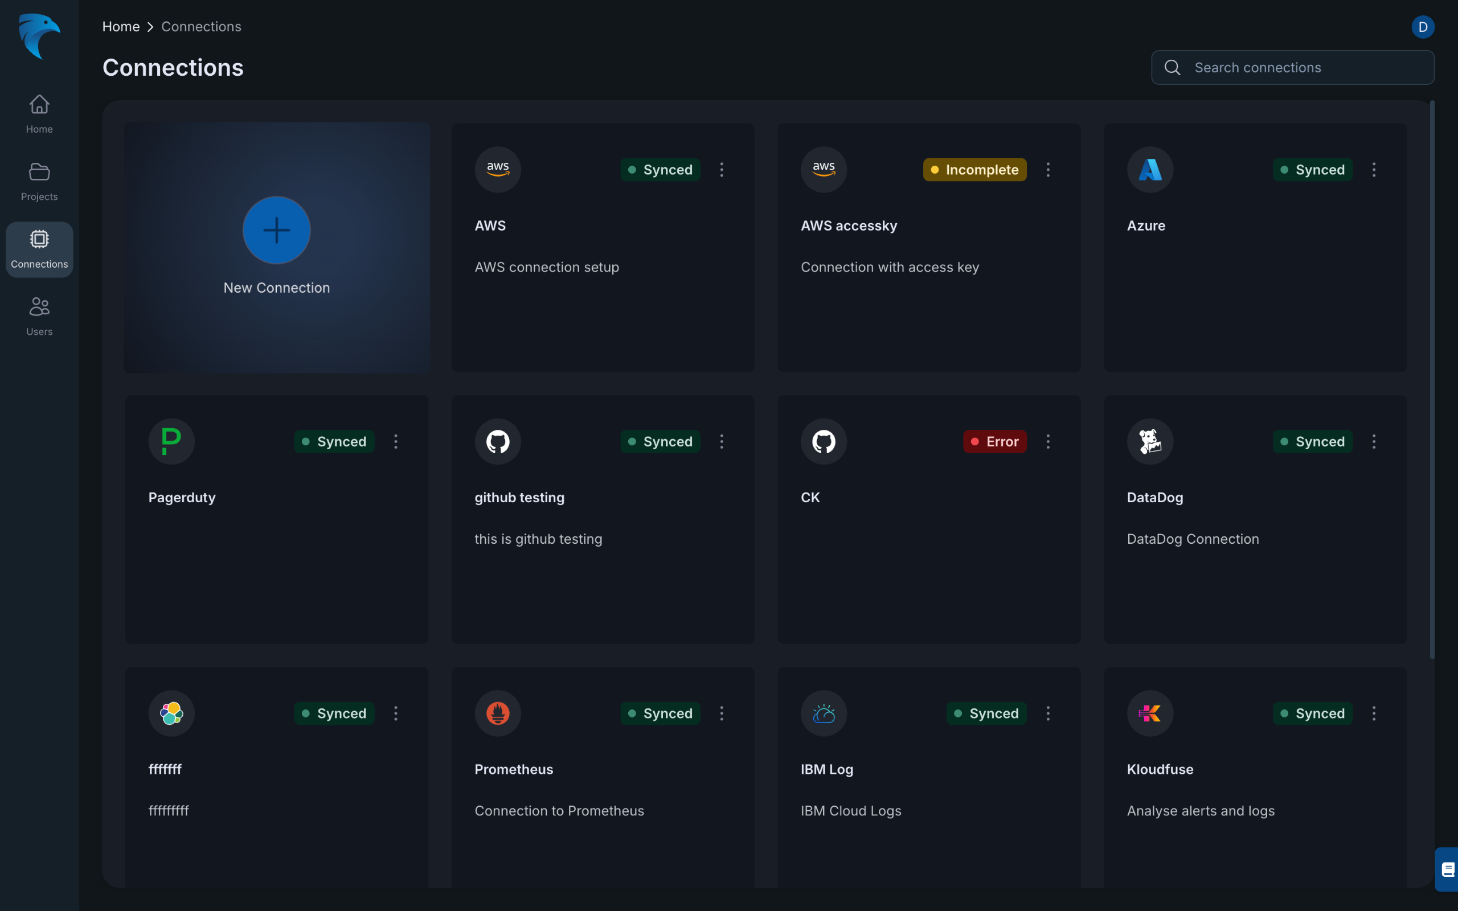The height and width of the screenshot is (911, 1458).
Task: Click the Prometheus flame icon
Action: click(498, 713)
